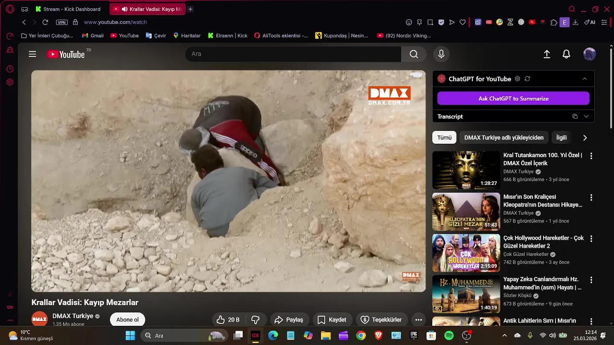The height and width of the screenshot is (345, 614).
Task: Open the Opera snapshot tool icon
Action: click(430, 22)
